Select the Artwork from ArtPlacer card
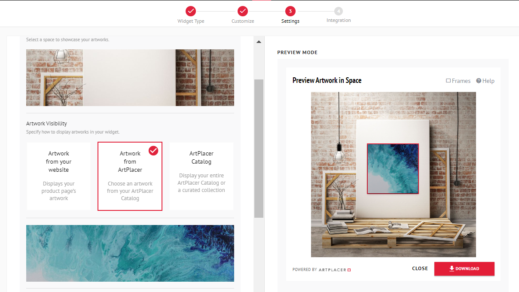Viewport: 519px width, 292px height. [x=130, y=176]
